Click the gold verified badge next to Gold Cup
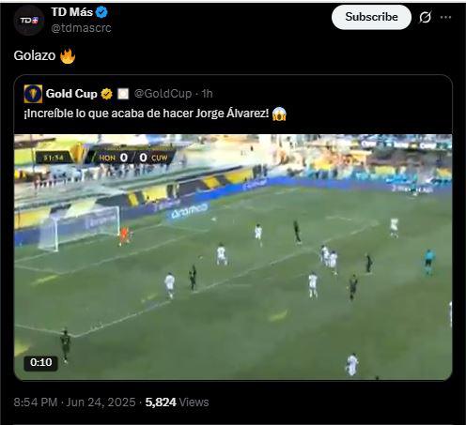The height and width of the screenshot is (425, 466). pos(106,94)
